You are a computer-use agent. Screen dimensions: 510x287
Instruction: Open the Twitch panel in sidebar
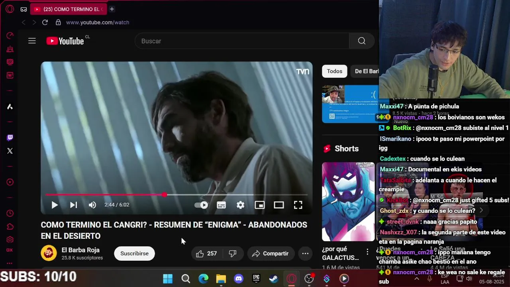pos(10,138)
